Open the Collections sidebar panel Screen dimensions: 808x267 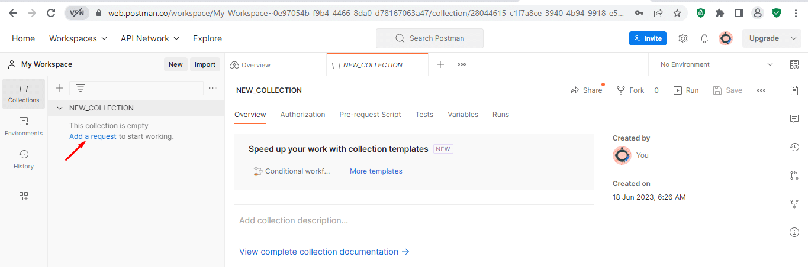(24, 94)
